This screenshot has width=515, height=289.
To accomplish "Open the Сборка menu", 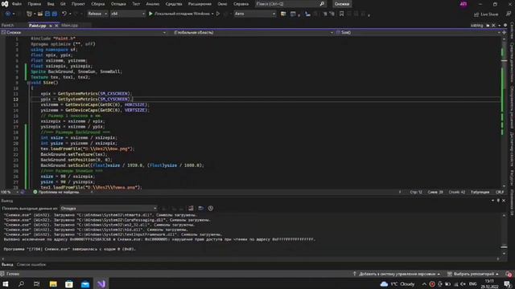I will tap(98, 4).
